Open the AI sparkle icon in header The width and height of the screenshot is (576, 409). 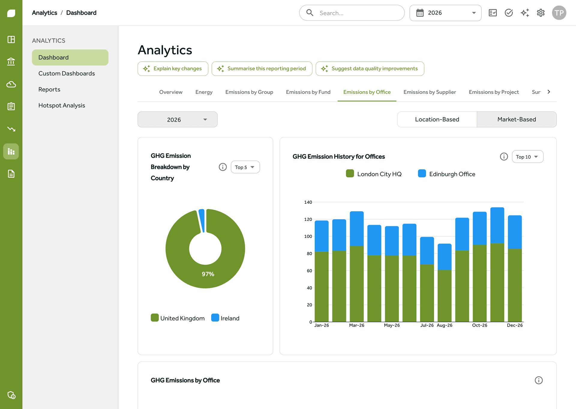(525, 13)
